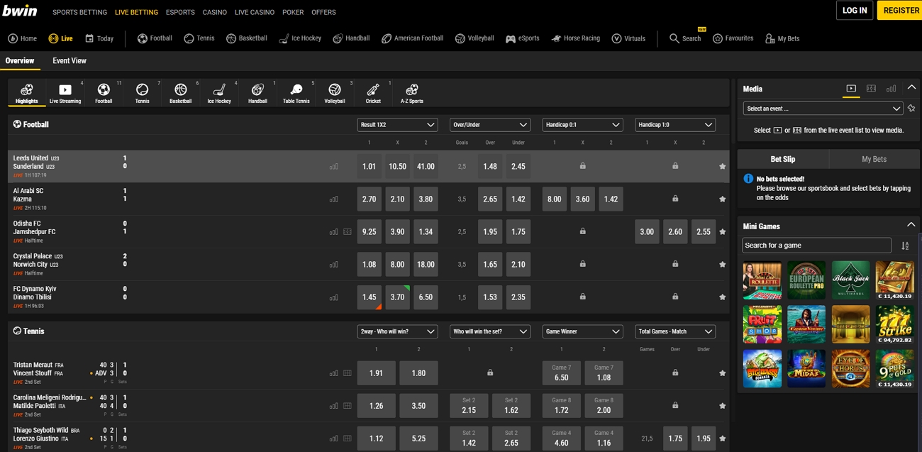The height and width of the screenshot is (452, 922).
Task: Favourite the Seyboth Wild vs Giustino match
Action: tap(722, 439)
